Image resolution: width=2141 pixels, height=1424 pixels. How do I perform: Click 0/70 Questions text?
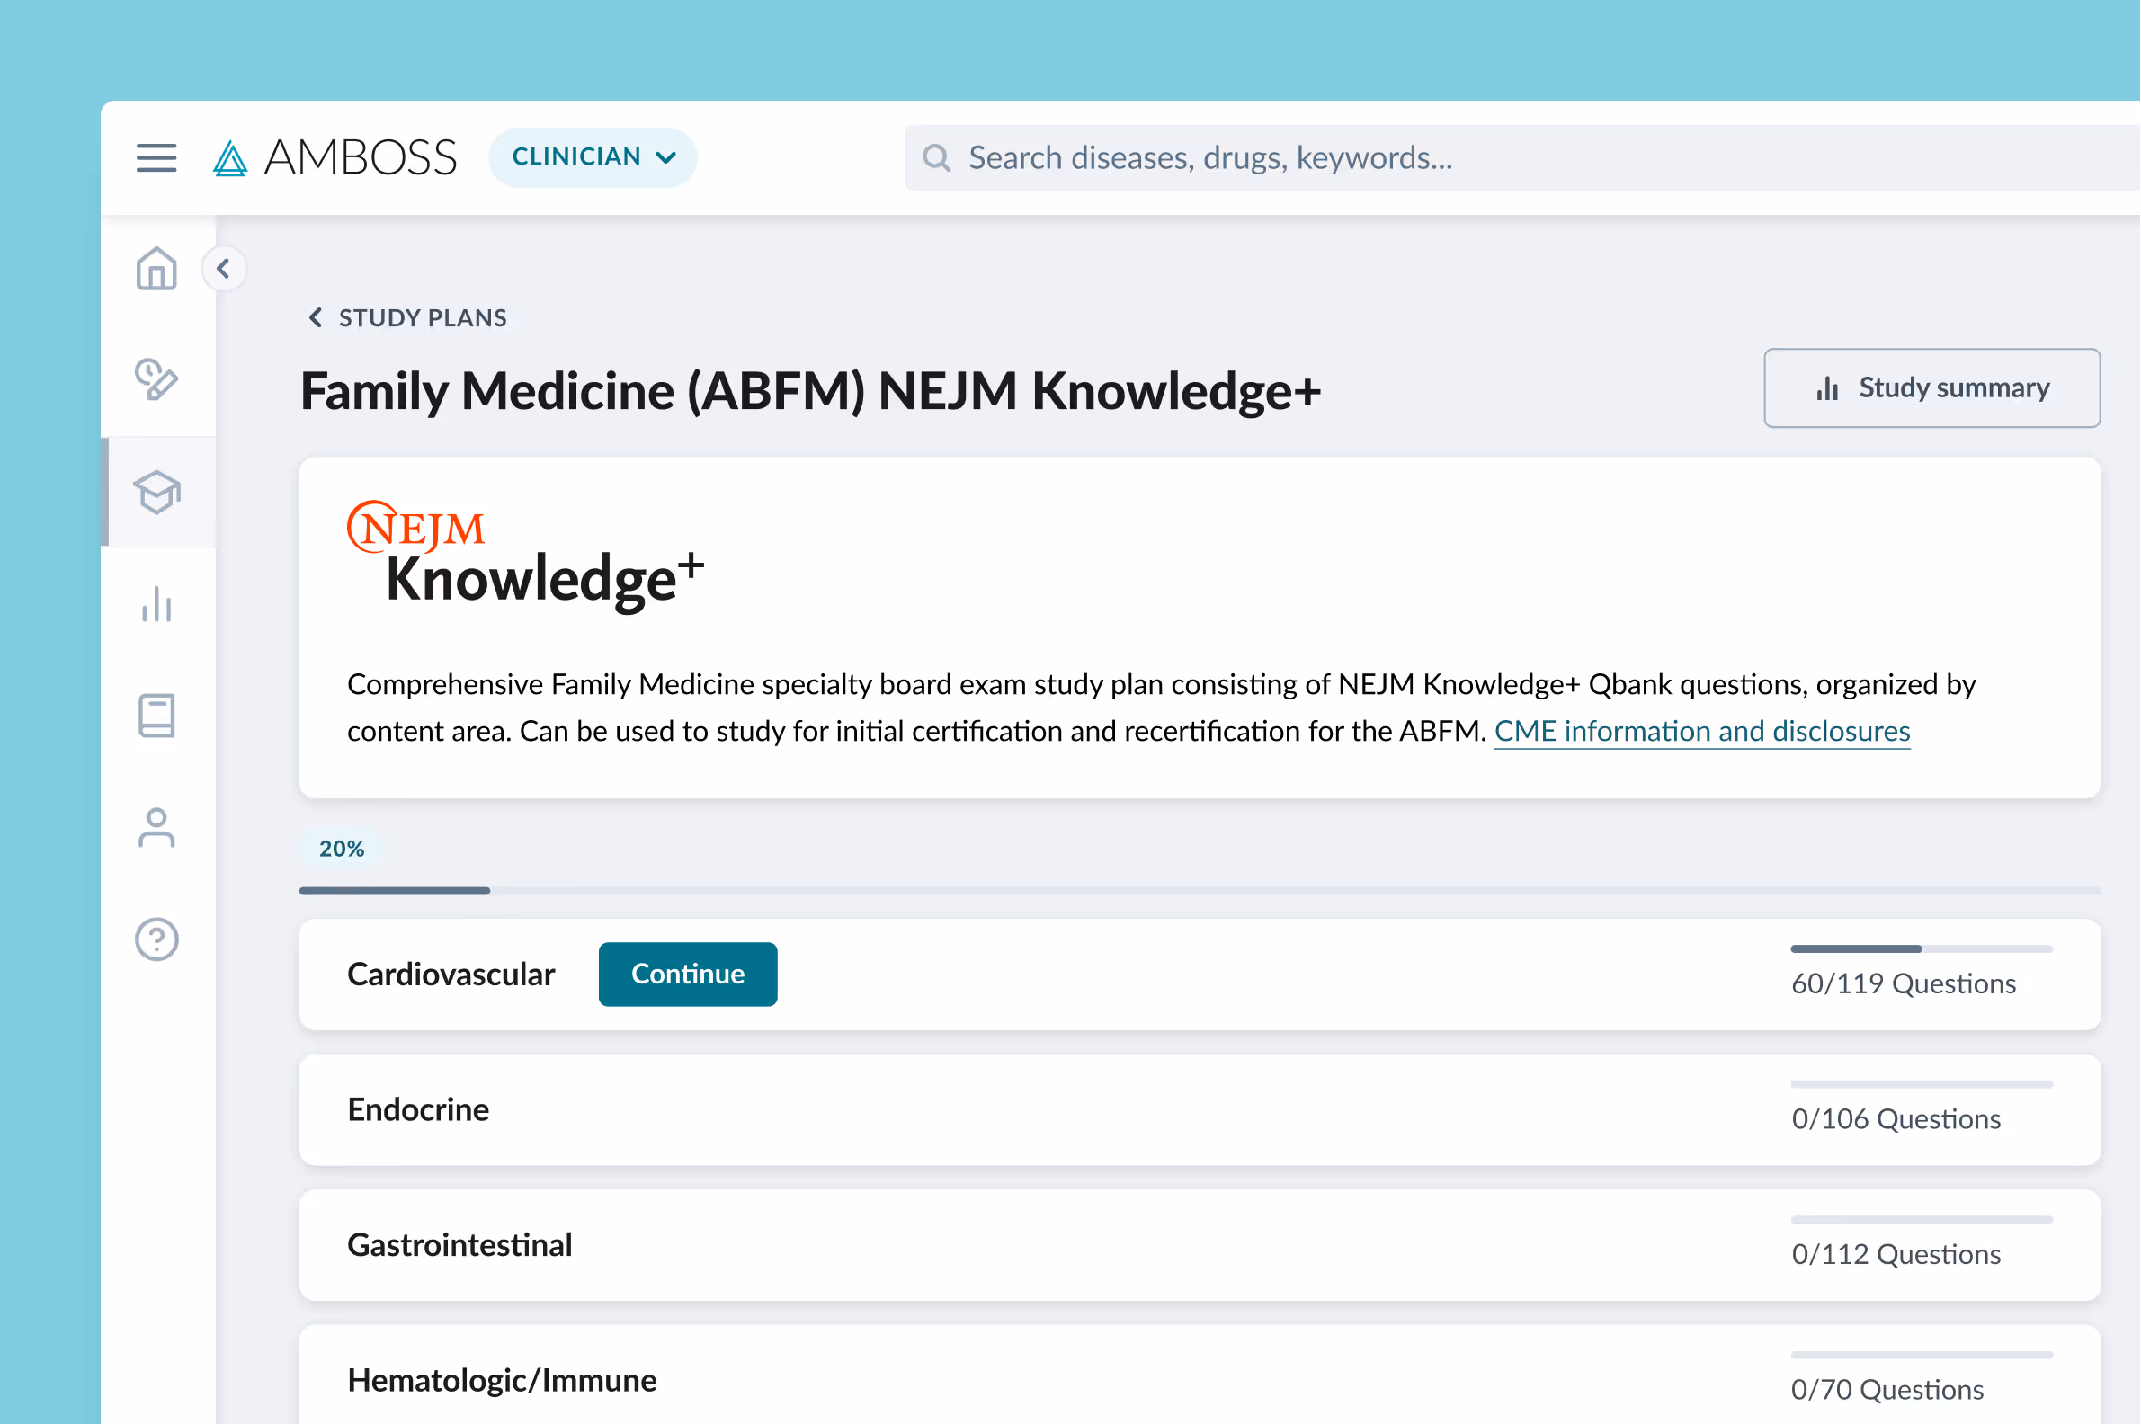pos(1887,1390)
